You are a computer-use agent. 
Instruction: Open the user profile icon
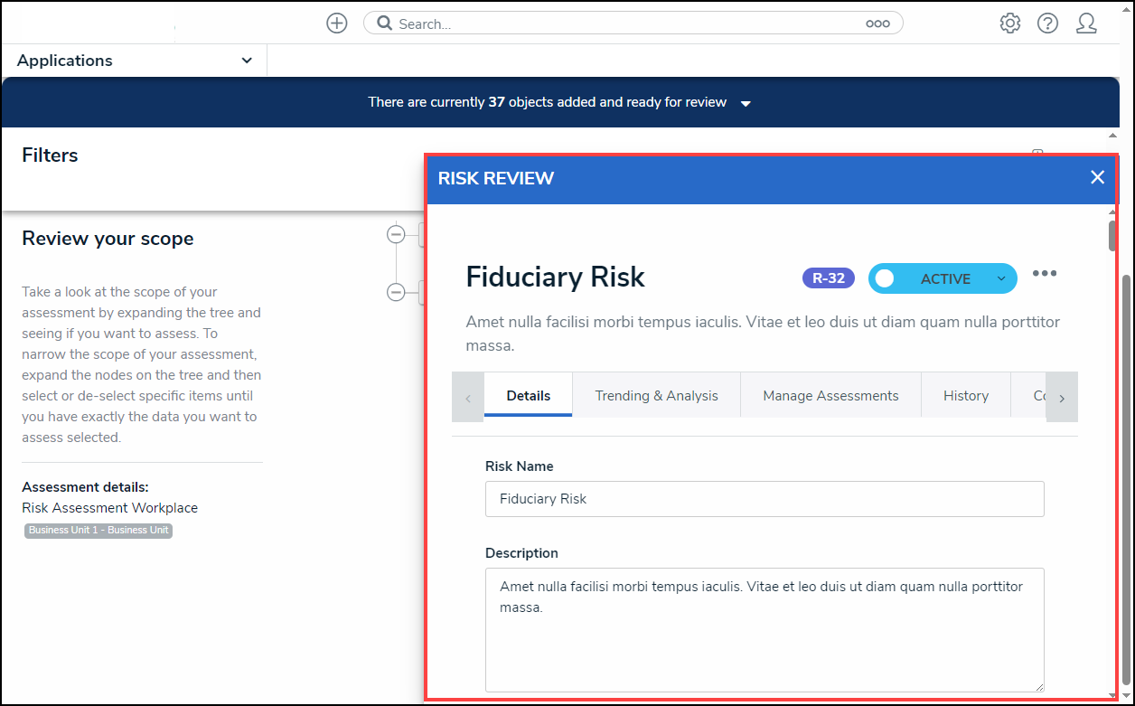(1086, 24)
